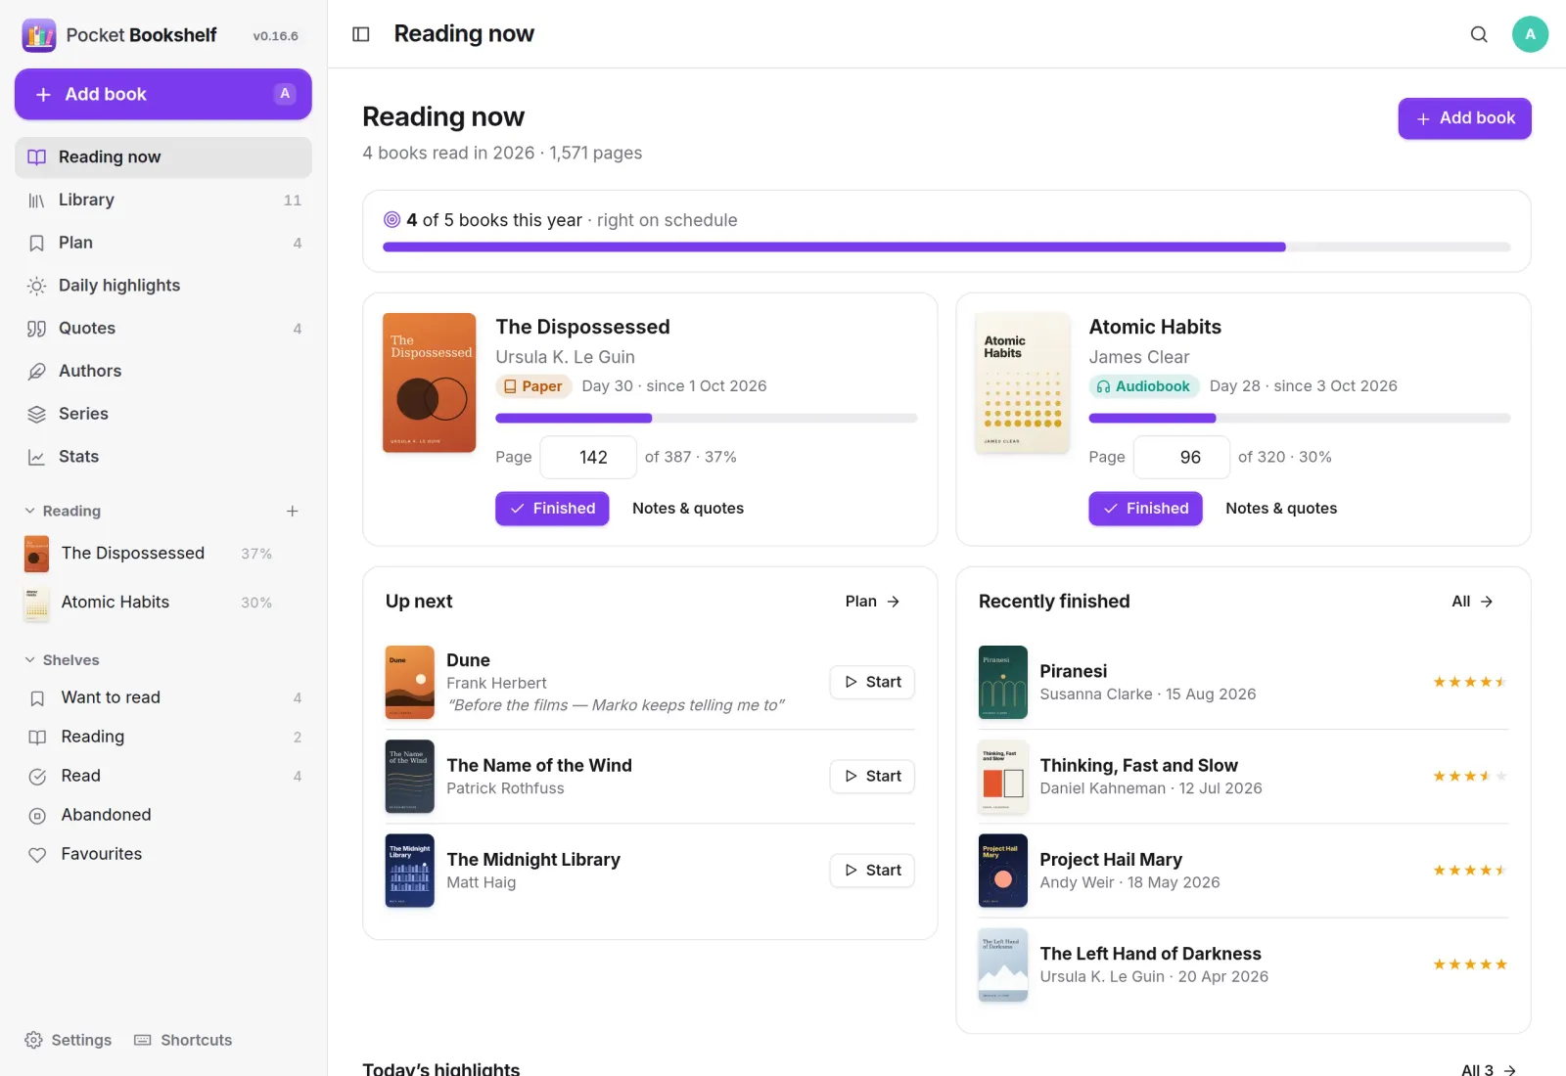Open Library from the sidebar

[163, 200]
